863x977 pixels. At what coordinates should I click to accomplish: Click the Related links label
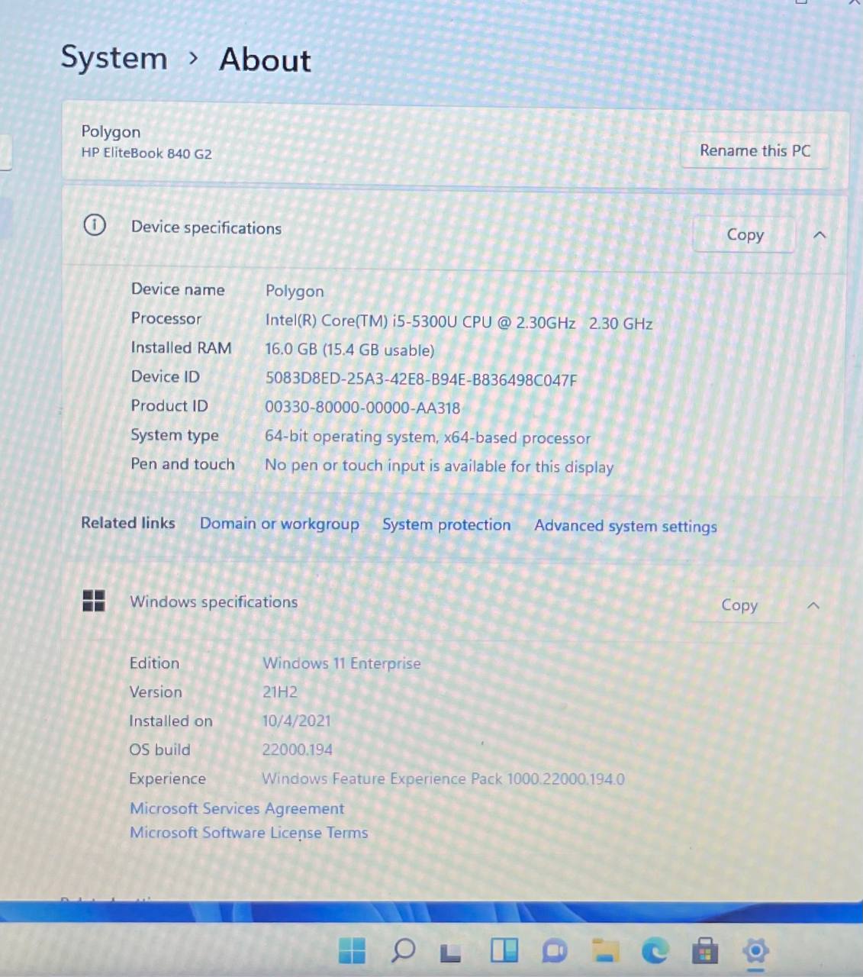point(128,523)
